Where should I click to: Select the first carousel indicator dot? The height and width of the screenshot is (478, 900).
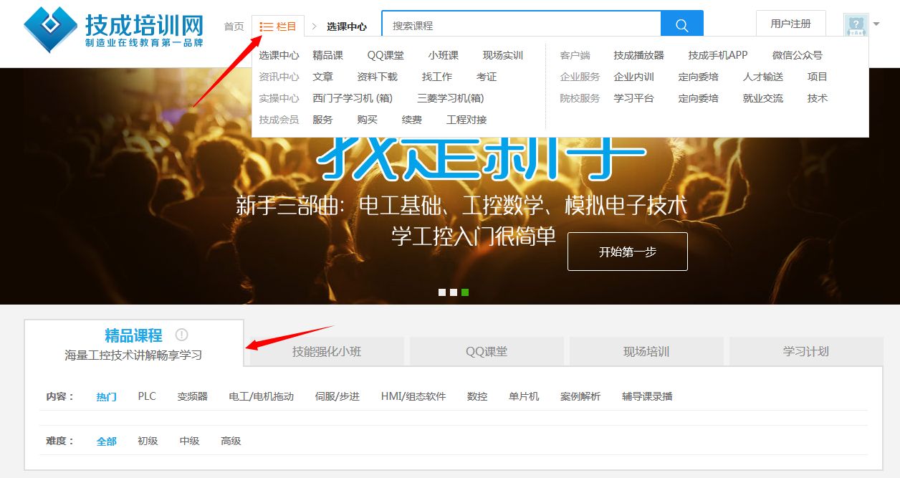tap(442, 292)
